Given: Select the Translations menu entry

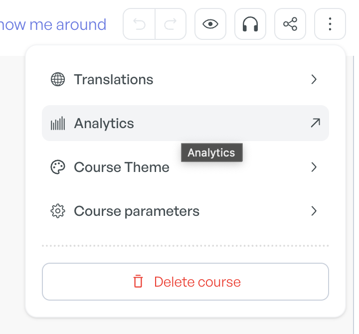Looking at the screenshot, I should [185, 79].
